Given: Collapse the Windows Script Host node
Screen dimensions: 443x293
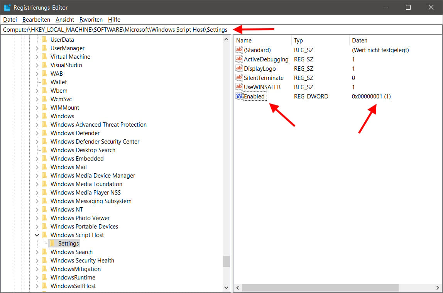Looking at the screenshot, I should (x=37, y=235).
